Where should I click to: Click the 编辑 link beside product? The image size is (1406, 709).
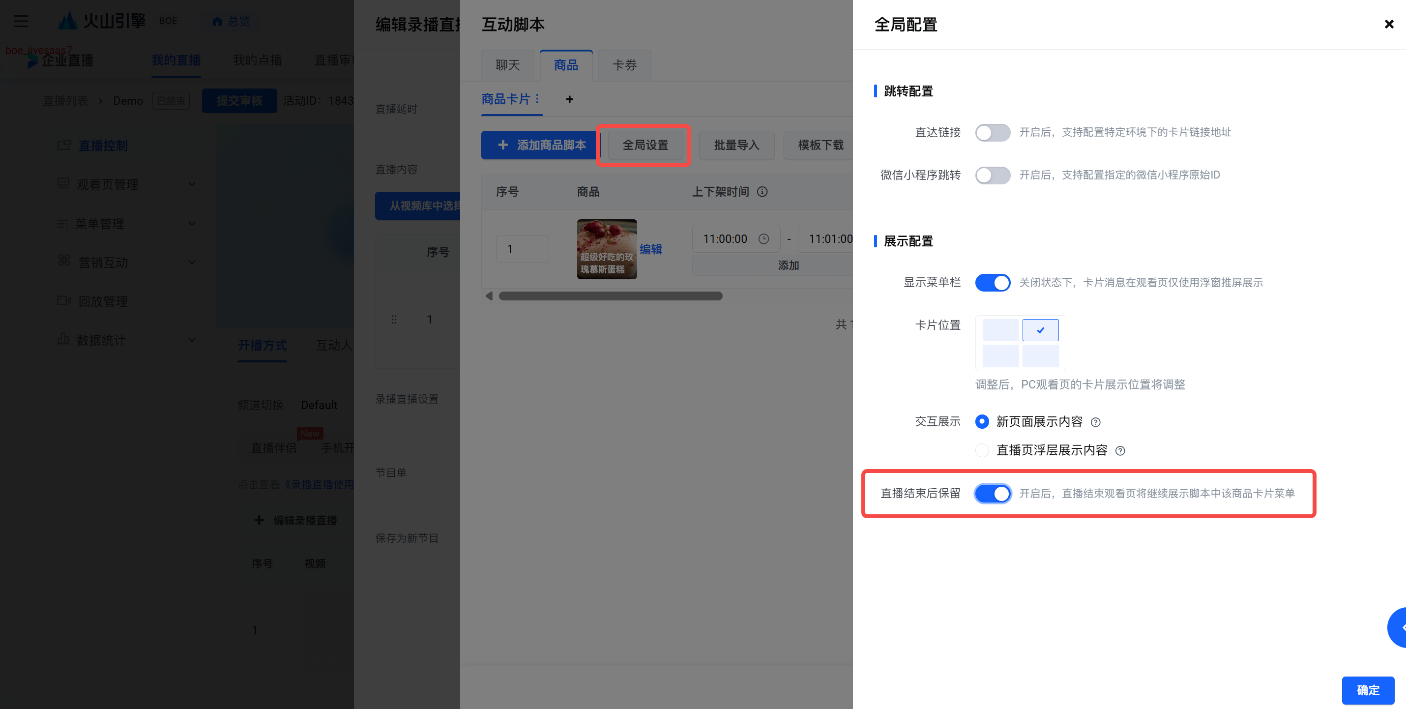coord(650,249)
